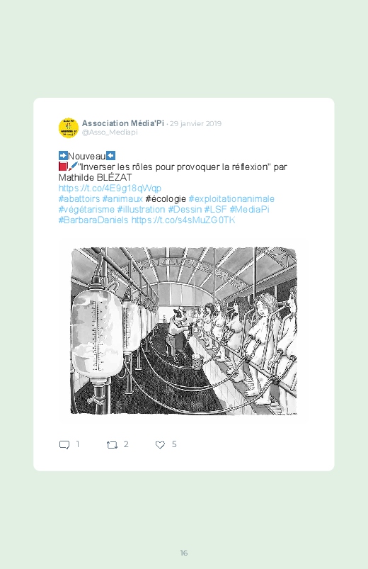Click the retweet arrows icon

click(x=112, y=444)
